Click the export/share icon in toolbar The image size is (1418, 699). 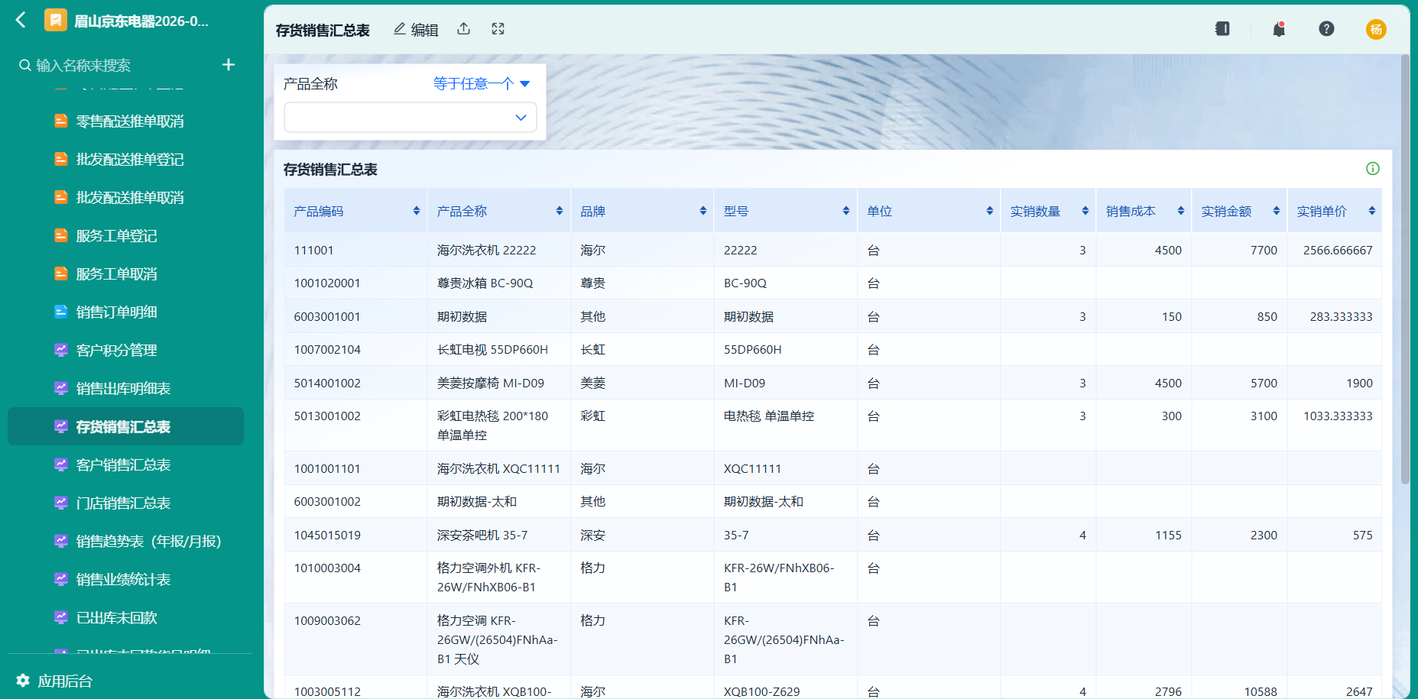tap(463, 29)
